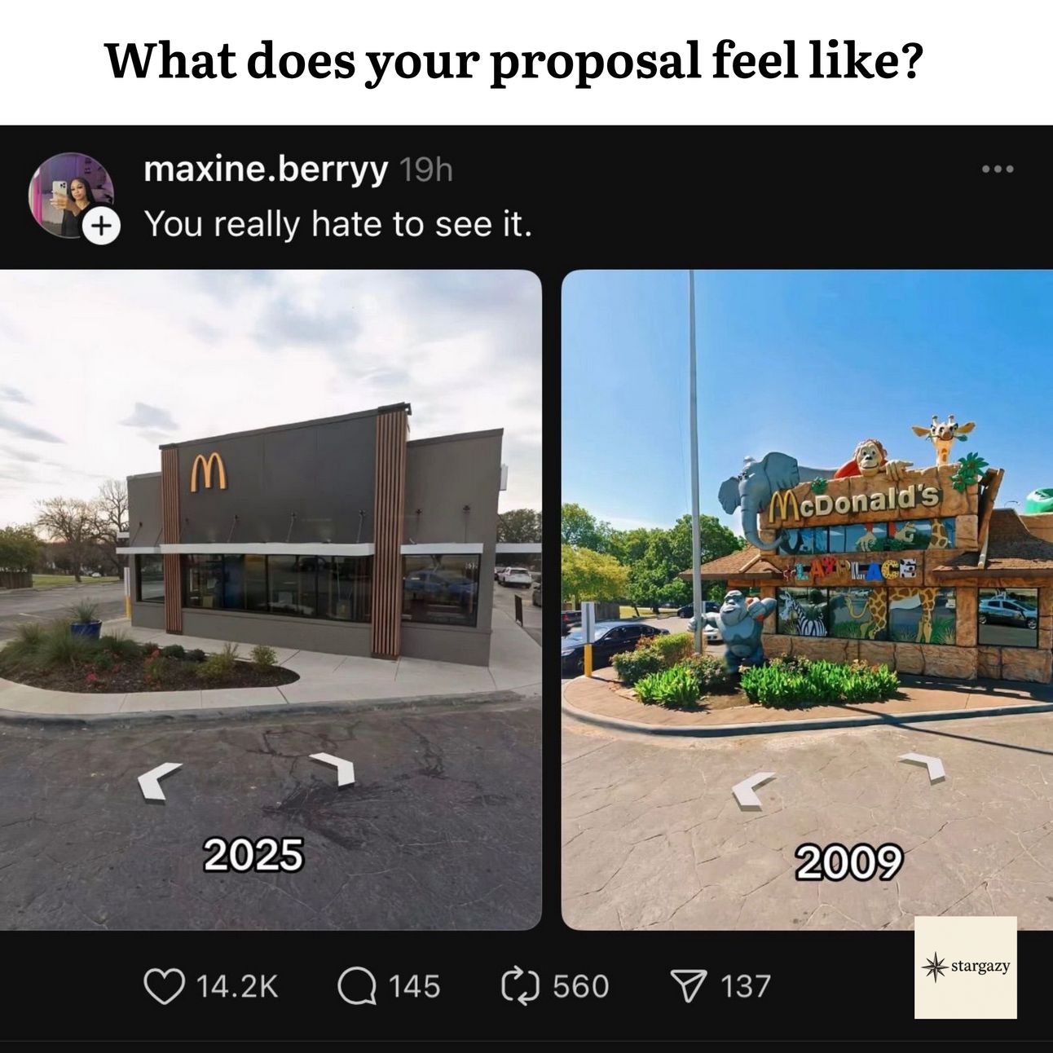Open the three-dot more options menu
Screen dimensions: 1053x1053
click(x=998, y=170)
